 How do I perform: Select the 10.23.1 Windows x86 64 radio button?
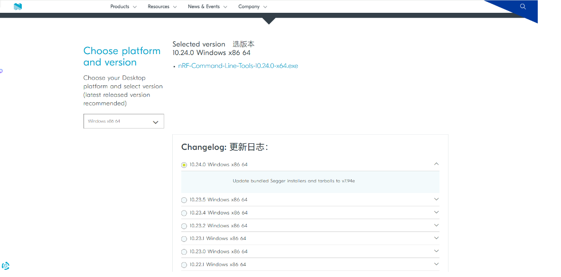[x=184, y=239]
